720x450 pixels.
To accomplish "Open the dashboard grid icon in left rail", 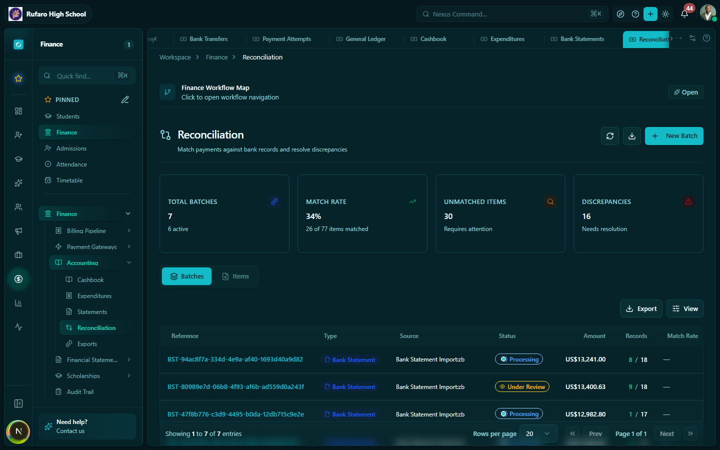I will click(x=18, y=111).
